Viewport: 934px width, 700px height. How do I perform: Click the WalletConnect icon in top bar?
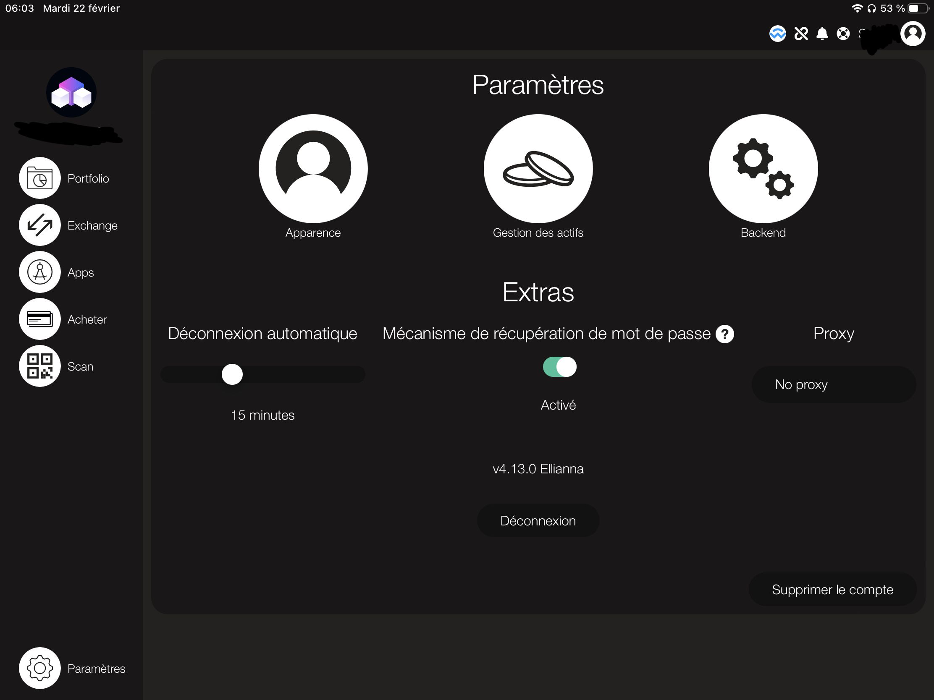click(777, 33)
